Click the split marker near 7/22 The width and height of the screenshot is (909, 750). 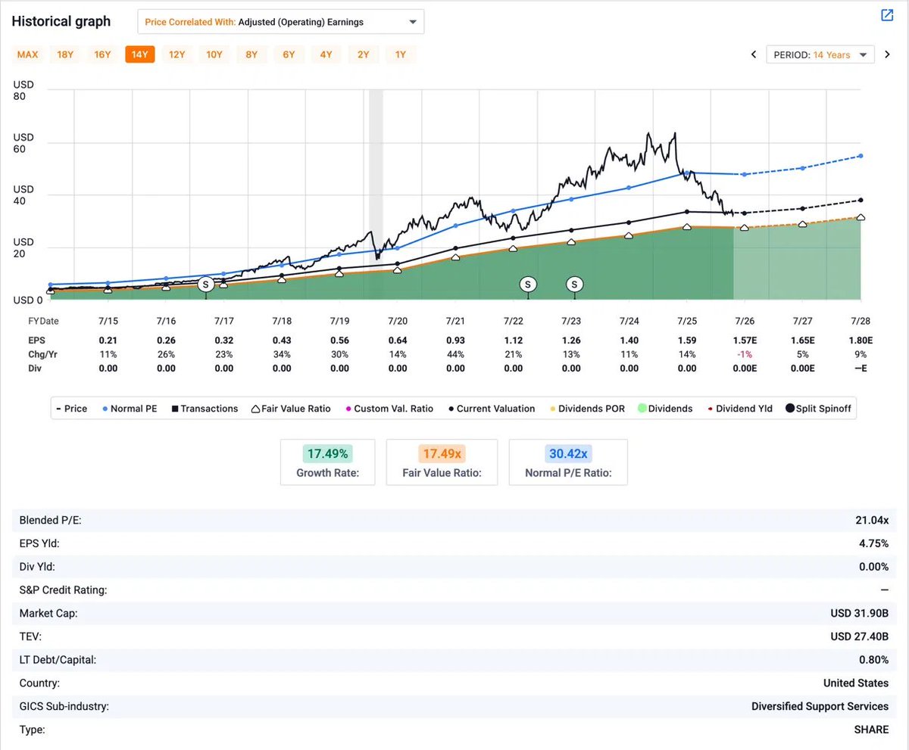click(528, 285)
